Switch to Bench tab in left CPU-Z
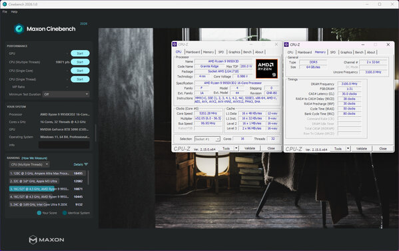Screen dimensions: 399x251 pos(247,52)
